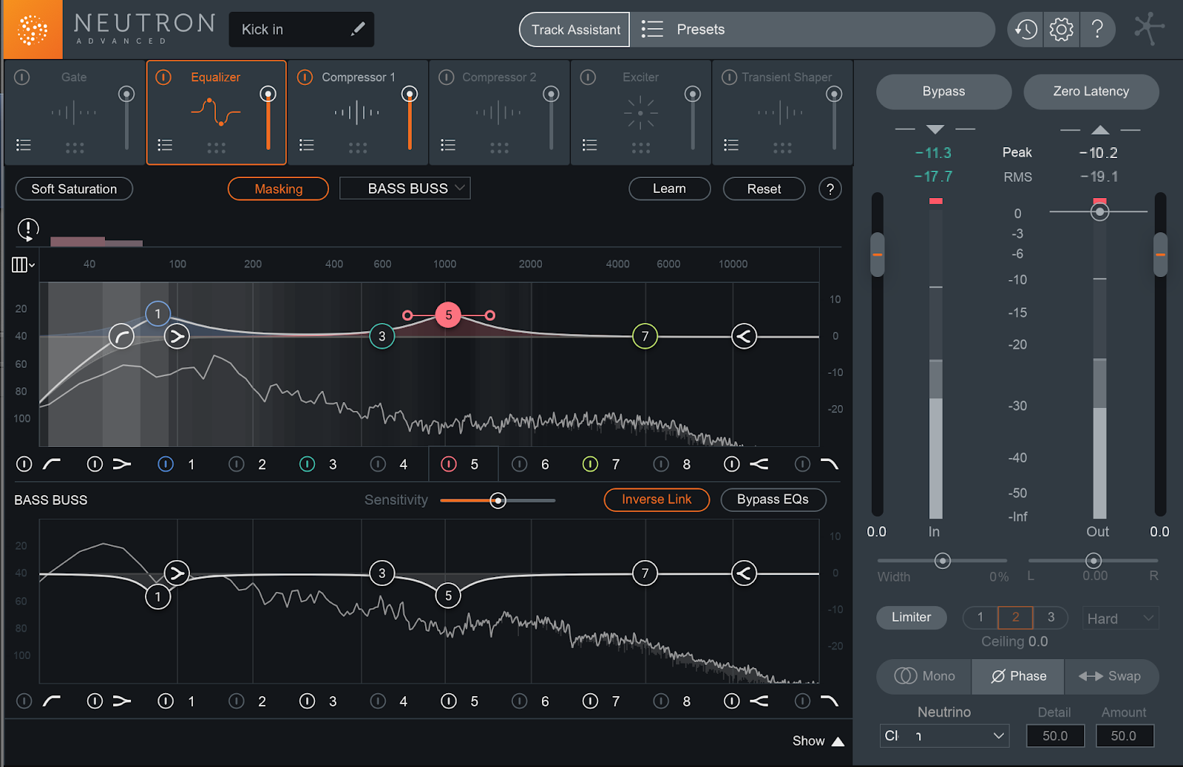Select green EQ node 3 on the curve
The width and height of the screenshot is (1183, 767).
[x=382, y=336]
